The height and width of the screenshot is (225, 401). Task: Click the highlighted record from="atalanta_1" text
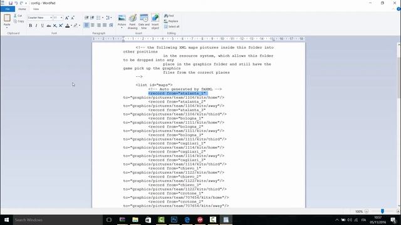click(178, 93)
